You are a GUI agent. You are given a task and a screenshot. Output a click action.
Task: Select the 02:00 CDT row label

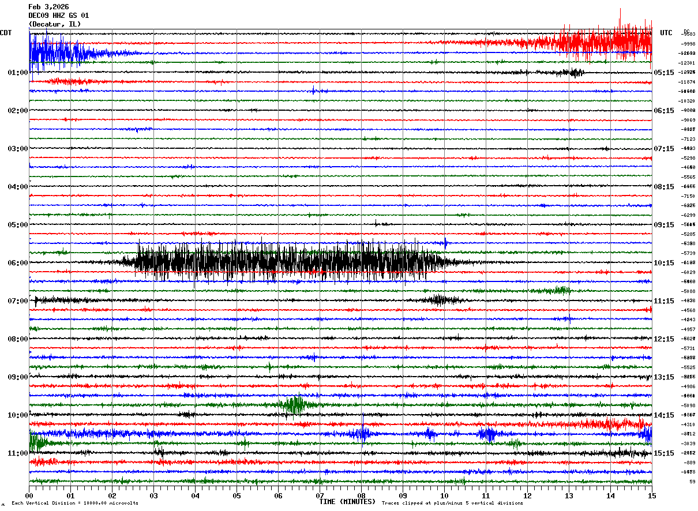click(18, 111)
